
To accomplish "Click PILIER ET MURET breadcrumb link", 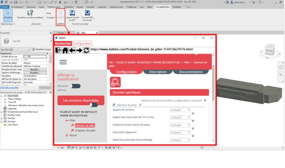I will coord(148,63).
